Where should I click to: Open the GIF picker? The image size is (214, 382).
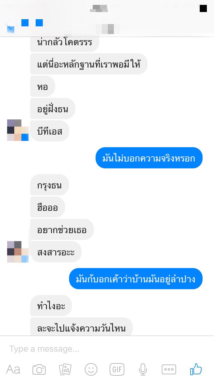pos(117,369)
